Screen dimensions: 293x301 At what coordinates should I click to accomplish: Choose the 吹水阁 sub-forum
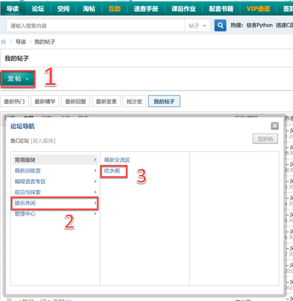[112, 171]
